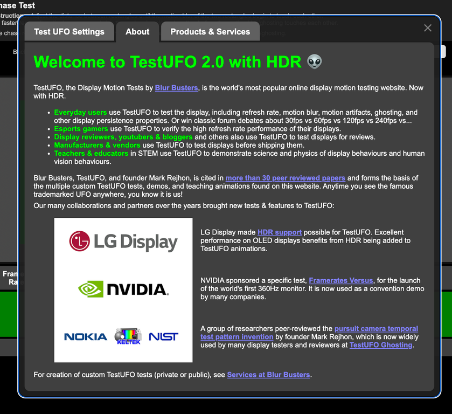Click the NIST logo
452x414 pixels.
point(163,337)
